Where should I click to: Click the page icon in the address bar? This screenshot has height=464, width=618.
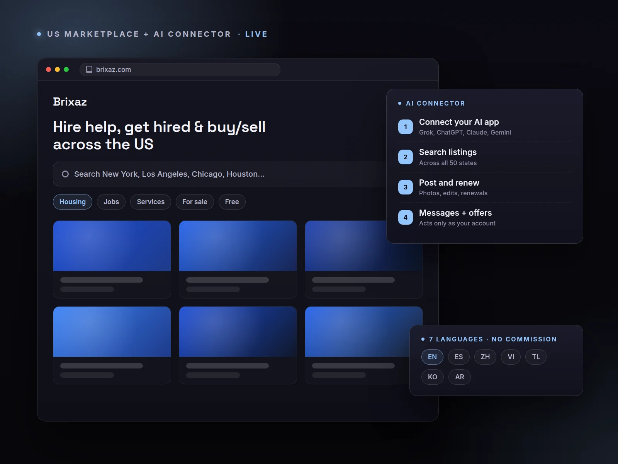click(x=89, y=70)
